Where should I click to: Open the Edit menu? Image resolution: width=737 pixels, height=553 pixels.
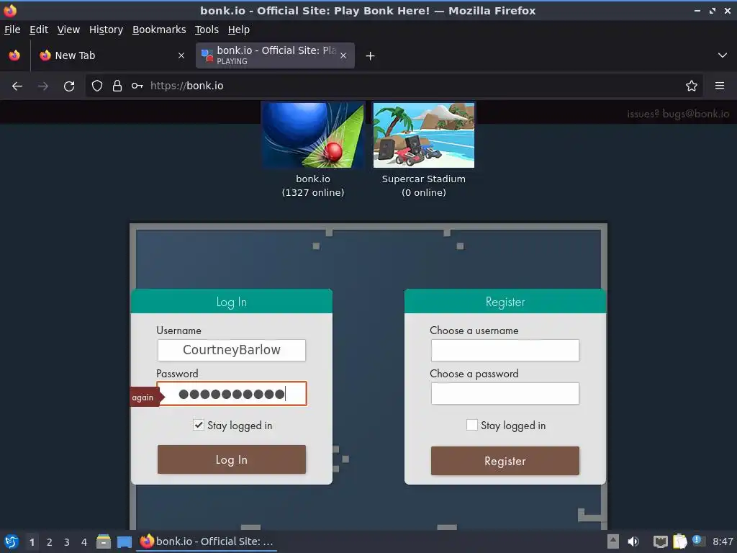(x=39, y=30)
